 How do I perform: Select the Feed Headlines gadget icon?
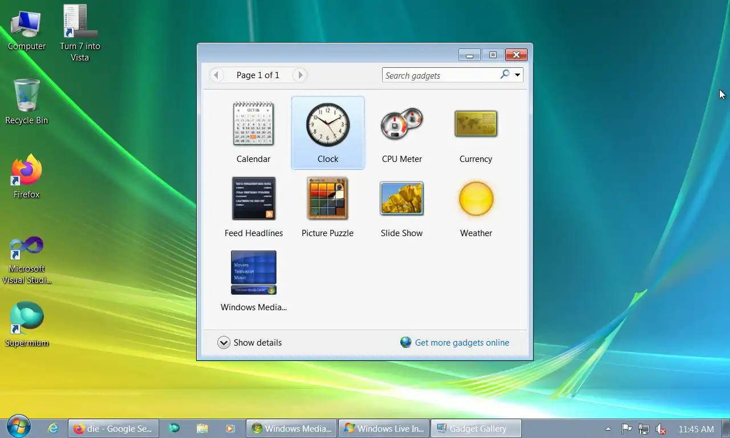click(254, 198)
